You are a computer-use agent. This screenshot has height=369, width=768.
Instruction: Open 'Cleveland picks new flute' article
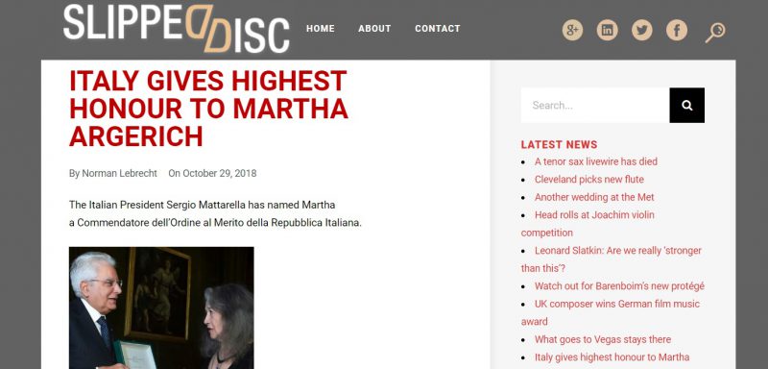(588, 180)
